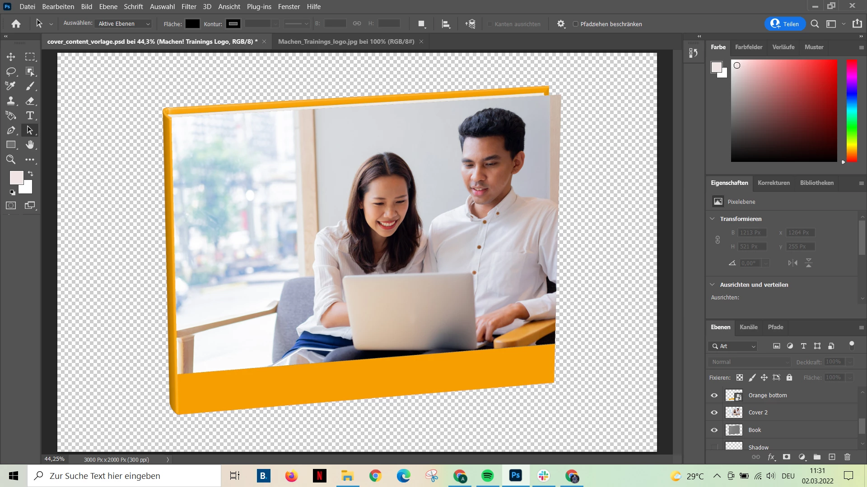Hide the Orange bottom layer
This screenshot has width=867, height=487.
(714, 395)
